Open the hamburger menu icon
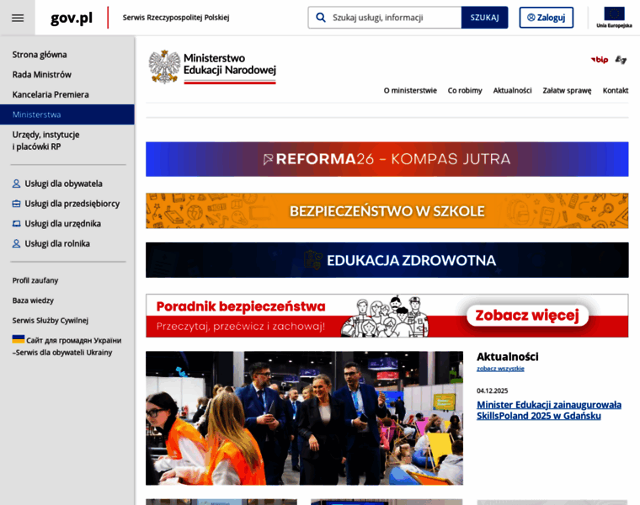Screen dimensions: 640x505 [18, 18]
